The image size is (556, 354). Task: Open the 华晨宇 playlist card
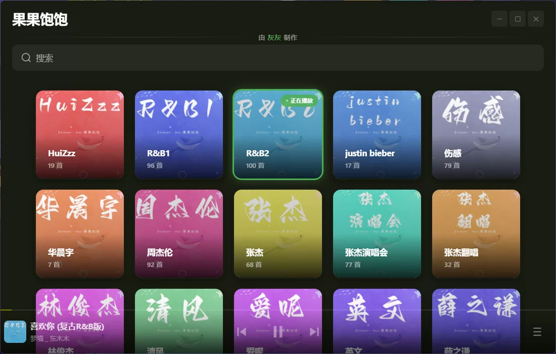click(80, 234)
